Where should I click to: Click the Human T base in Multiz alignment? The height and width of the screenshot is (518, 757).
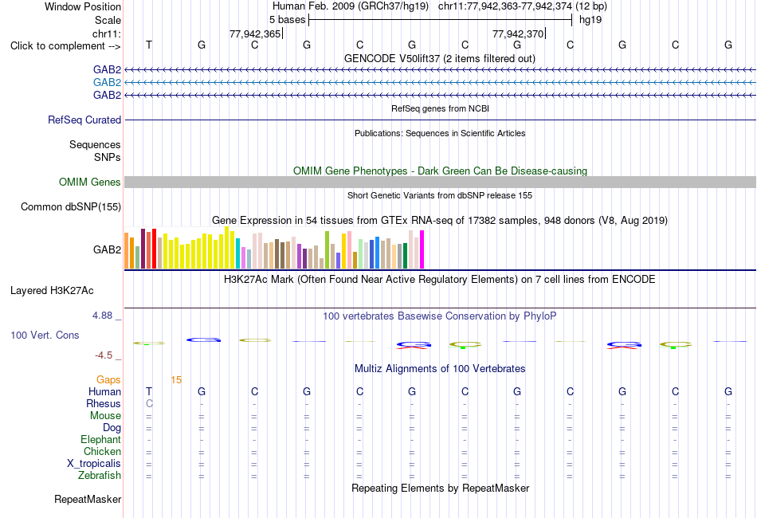click(149, 391)
